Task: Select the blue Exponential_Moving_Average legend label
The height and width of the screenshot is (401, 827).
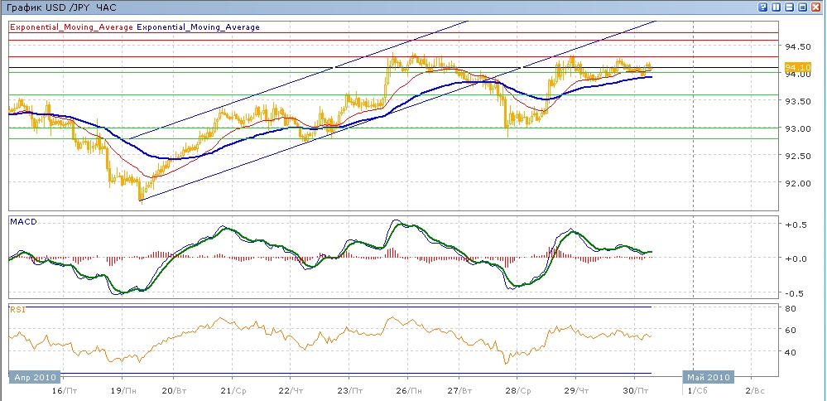Action: tap(198, 27)
